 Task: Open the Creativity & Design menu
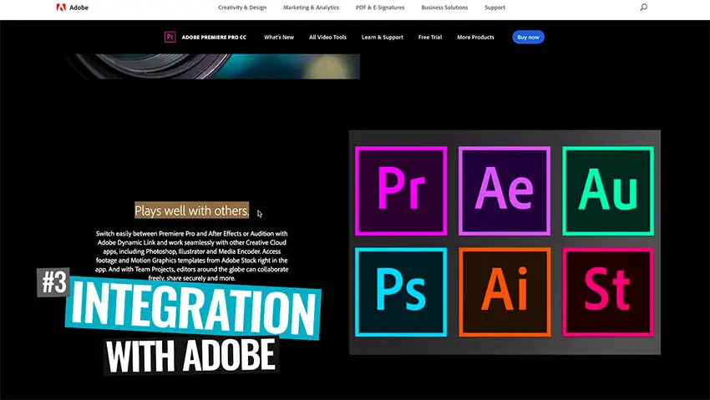coord(242,8)
